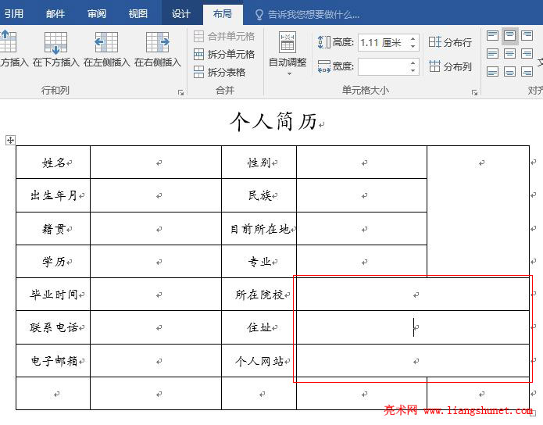Click the 民族 table cell

pos(259,195)
